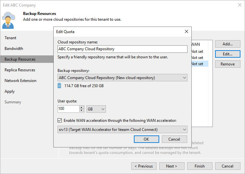The image size is (245, 174).
Task: Cancel the Edit Quota dialog
Action: point(174,139)
